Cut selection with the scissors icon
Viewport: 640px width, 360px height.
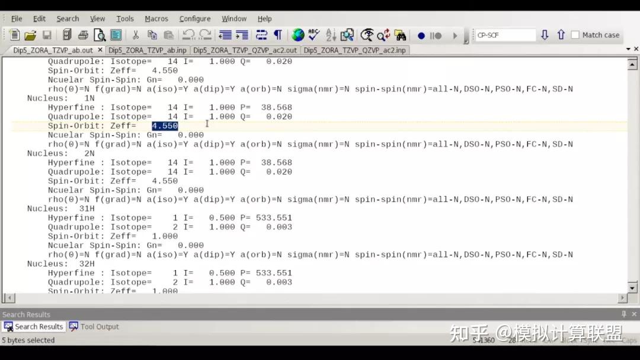tap(136, 35)
